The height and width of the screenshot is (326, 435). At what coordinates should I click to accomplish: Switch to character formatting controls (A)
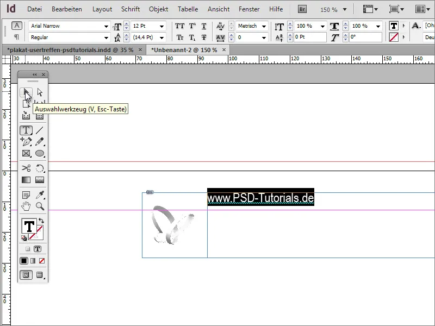coord(17,26)
